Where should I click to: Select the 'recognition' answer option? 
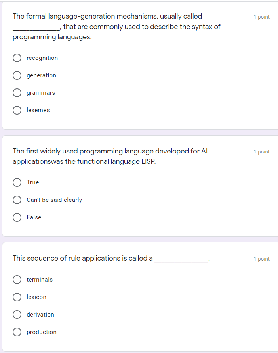pos(17,58)
